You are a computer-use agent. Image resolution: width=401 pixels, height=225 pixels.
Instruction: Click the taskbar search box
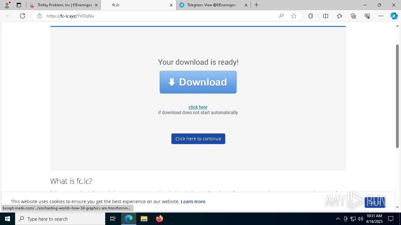tap(60, 219)
